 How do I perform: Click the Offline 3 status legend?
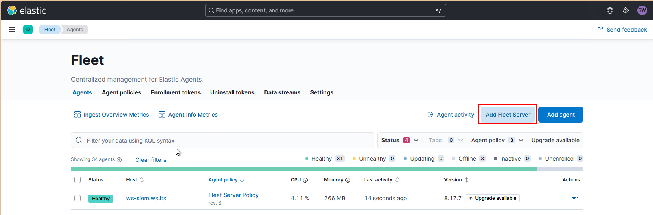point(469,159)
